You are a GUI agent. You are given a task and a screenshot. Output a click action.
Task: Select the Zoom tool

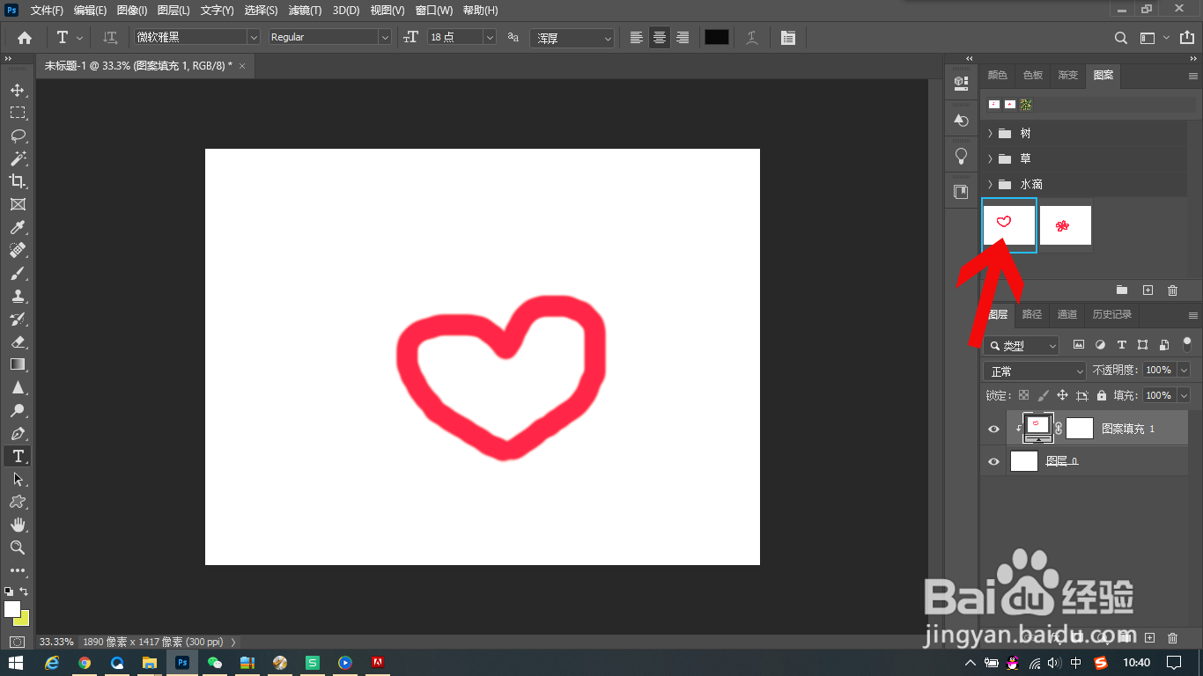[18, 547]
